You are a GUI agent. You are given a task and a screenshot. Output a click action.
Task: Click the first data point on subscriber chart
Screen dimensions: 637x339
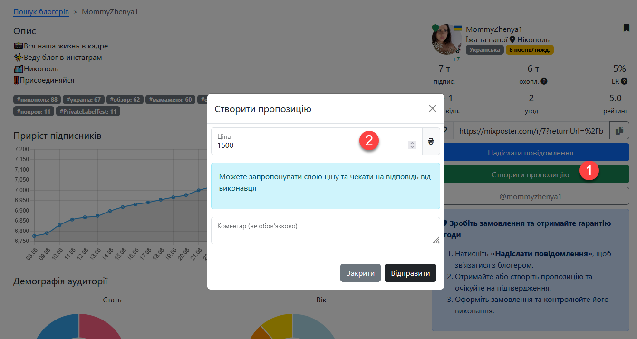tap(34, 236)
